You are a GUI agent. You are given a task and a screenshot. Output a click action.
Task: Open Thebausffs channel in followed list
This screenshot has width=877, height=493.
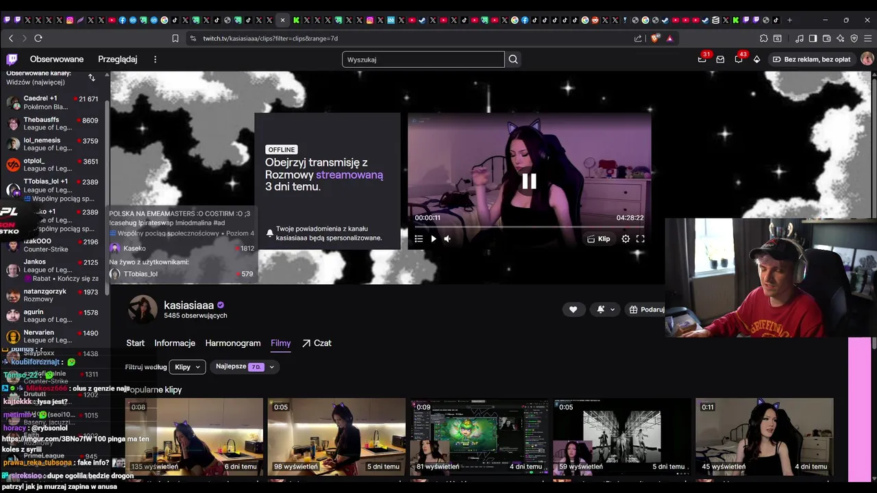[x=53, y=124]
